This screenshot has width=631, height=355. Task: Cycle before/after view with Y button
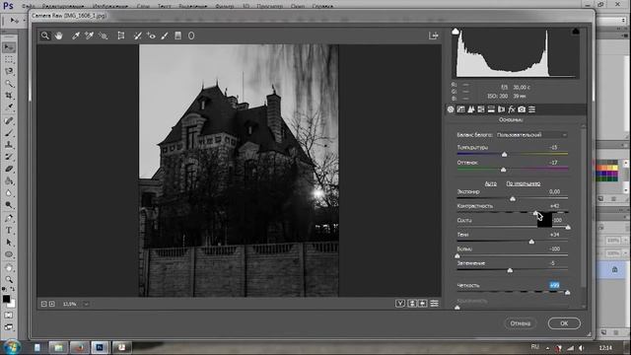pos(400,304)
